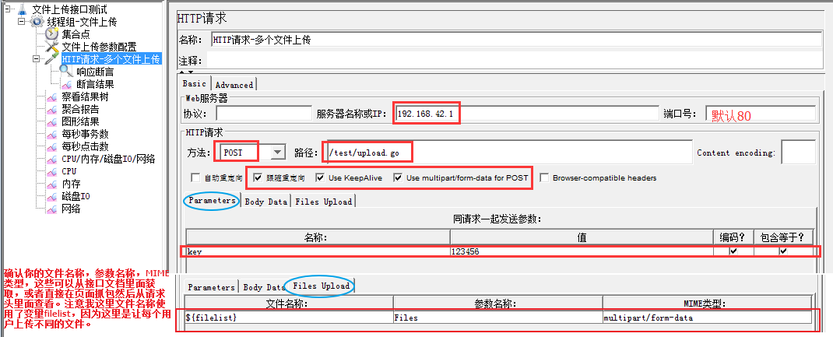The width and height of the screenshot is (833, 337).
Task: Collapse the HTTP请求-多个文件上传 node
Action: pyautogui.click(x=37, y=58)
